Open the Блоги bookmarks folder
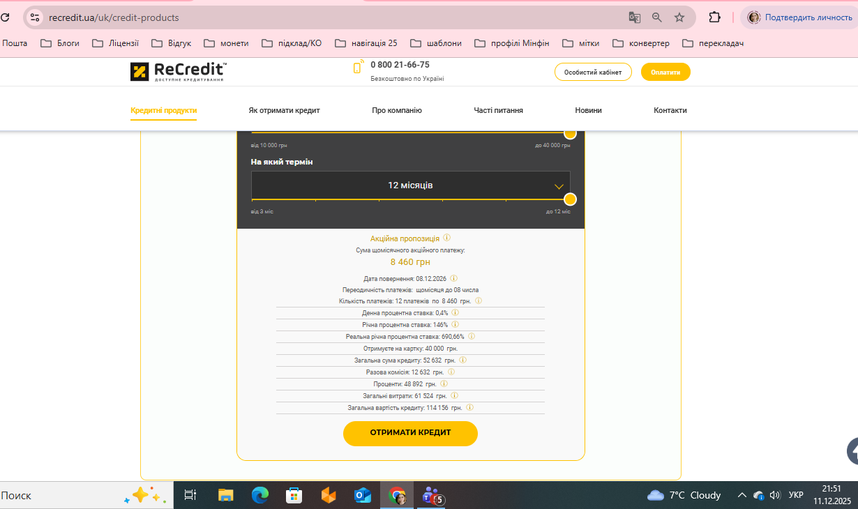 [x=60, y=43]
